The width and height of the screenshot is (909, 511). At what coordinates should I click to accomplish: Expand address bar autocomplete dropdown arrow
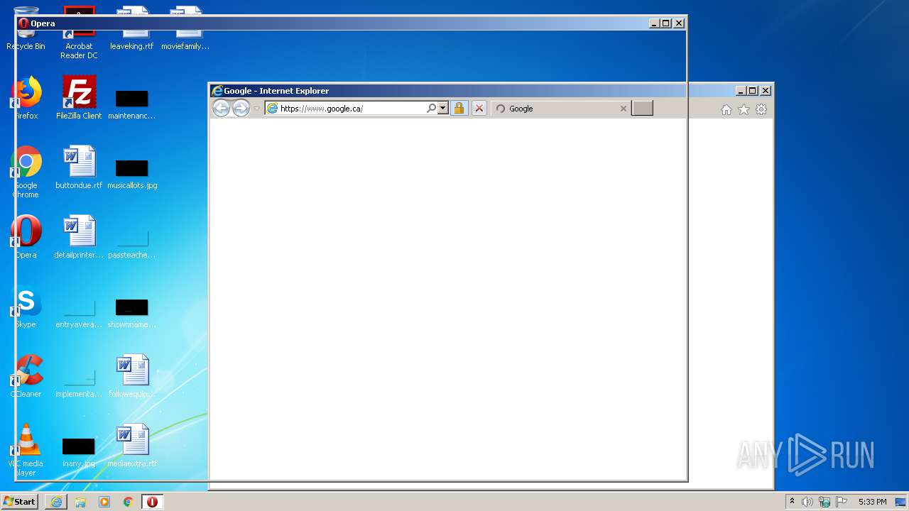point(443,108)
